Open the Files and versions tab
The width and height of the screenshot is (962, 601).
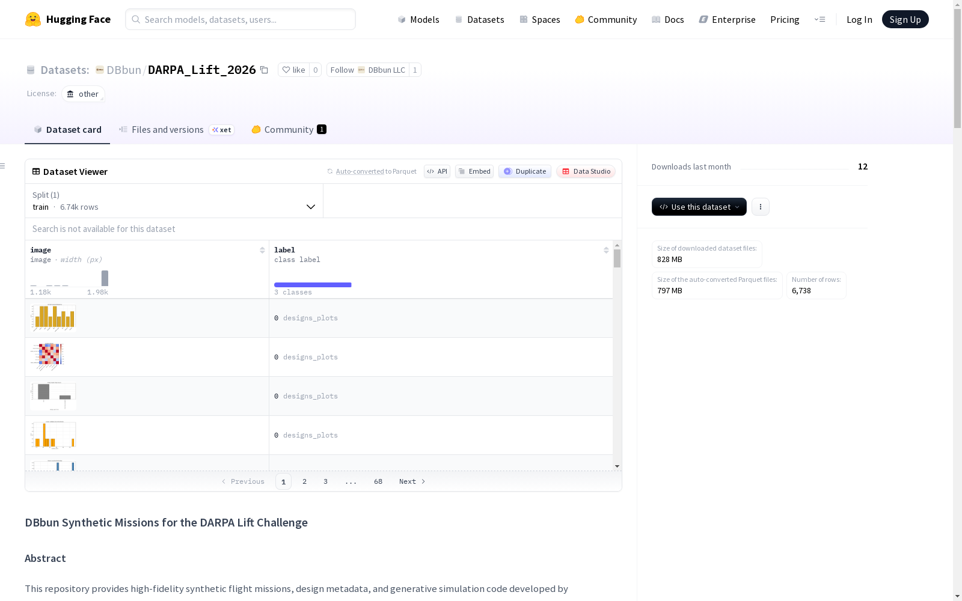[176, 130]
